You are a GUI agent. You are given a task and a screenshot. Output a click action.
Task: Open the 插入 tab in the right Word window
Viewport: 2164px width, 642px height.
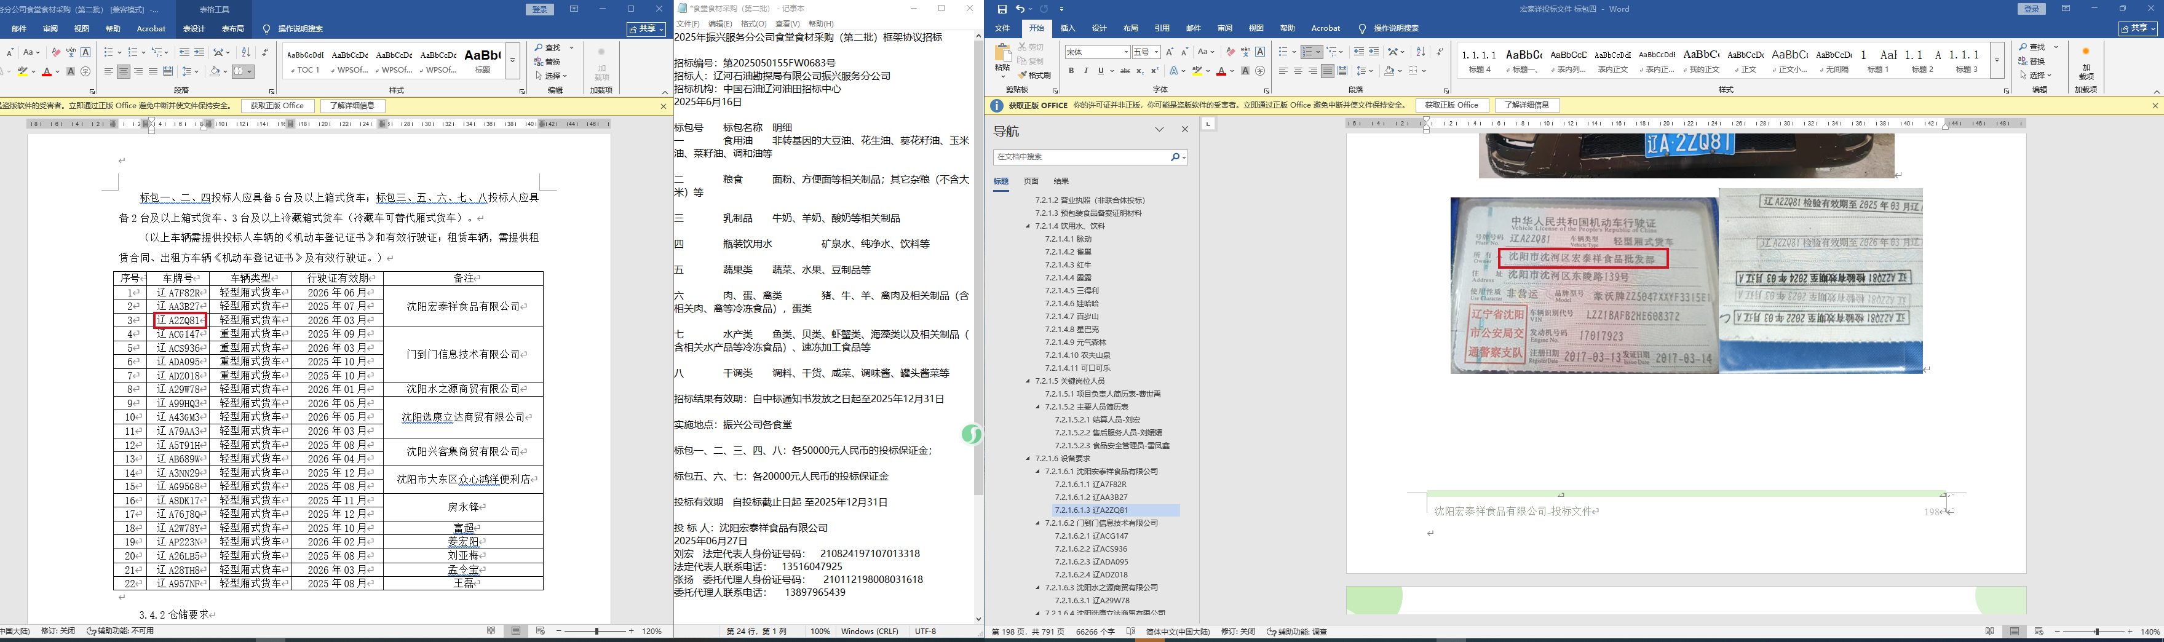pyautogui.click(x=1068, y=28)
